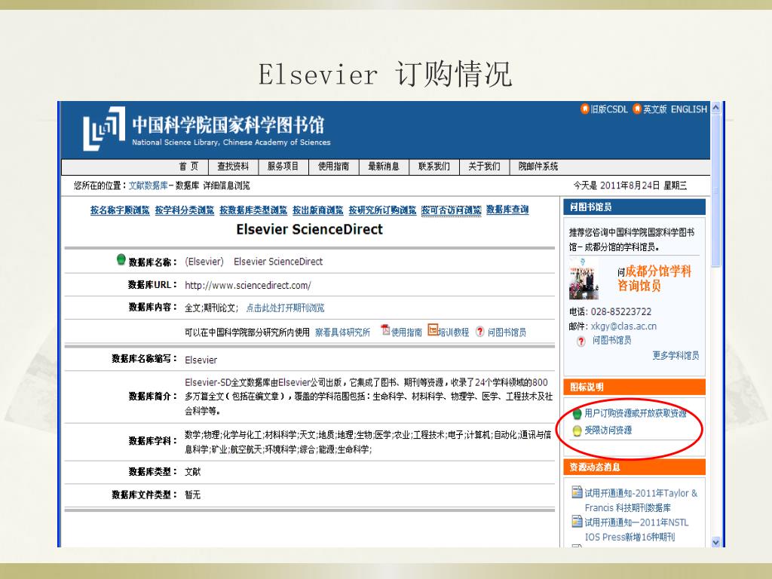The height and width of the screenshot is (579, 772).
Task: Open the 使用指南 PDF icon link
Action: (x=385, y=330)
